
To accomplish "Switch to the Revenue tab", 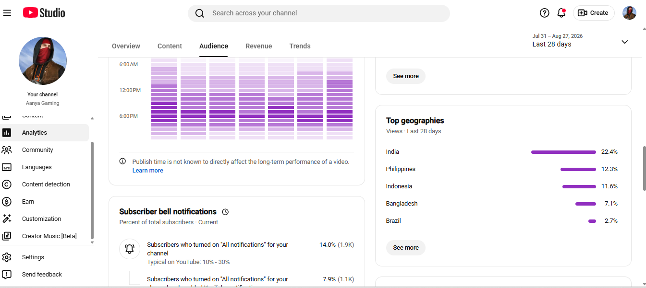I will point(259,46).
